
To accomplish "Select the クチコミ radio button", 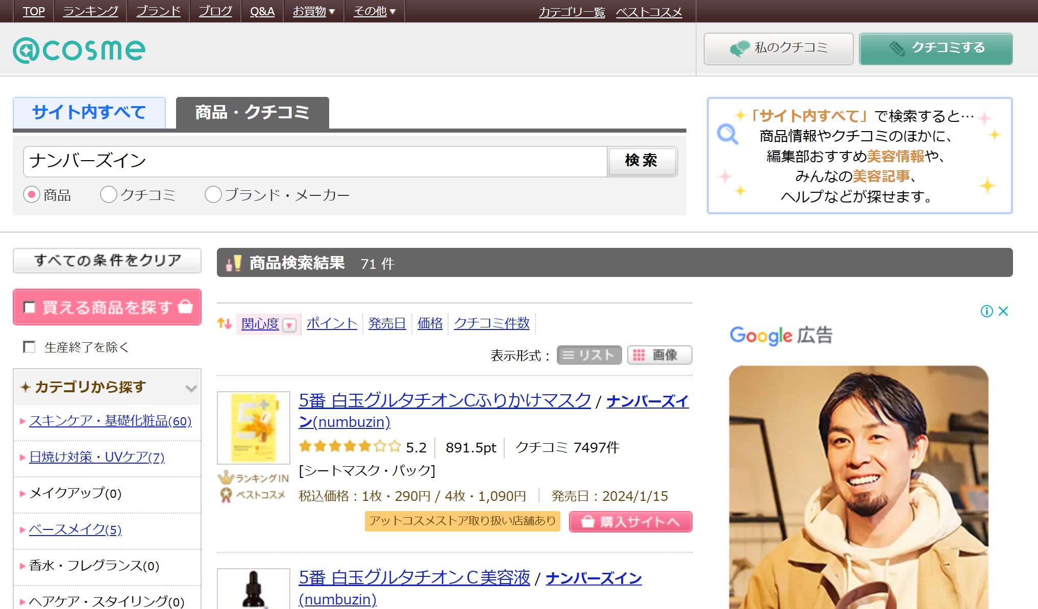I will point(109,195).
